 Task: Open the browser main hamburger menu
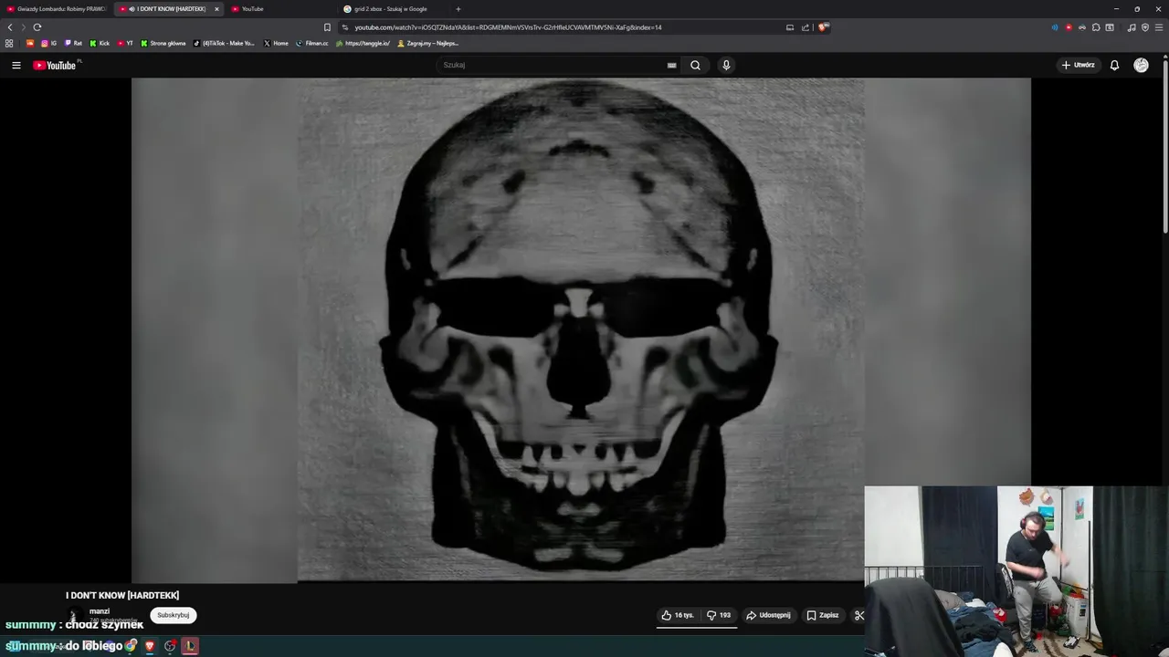click(x=1159, y=27)
